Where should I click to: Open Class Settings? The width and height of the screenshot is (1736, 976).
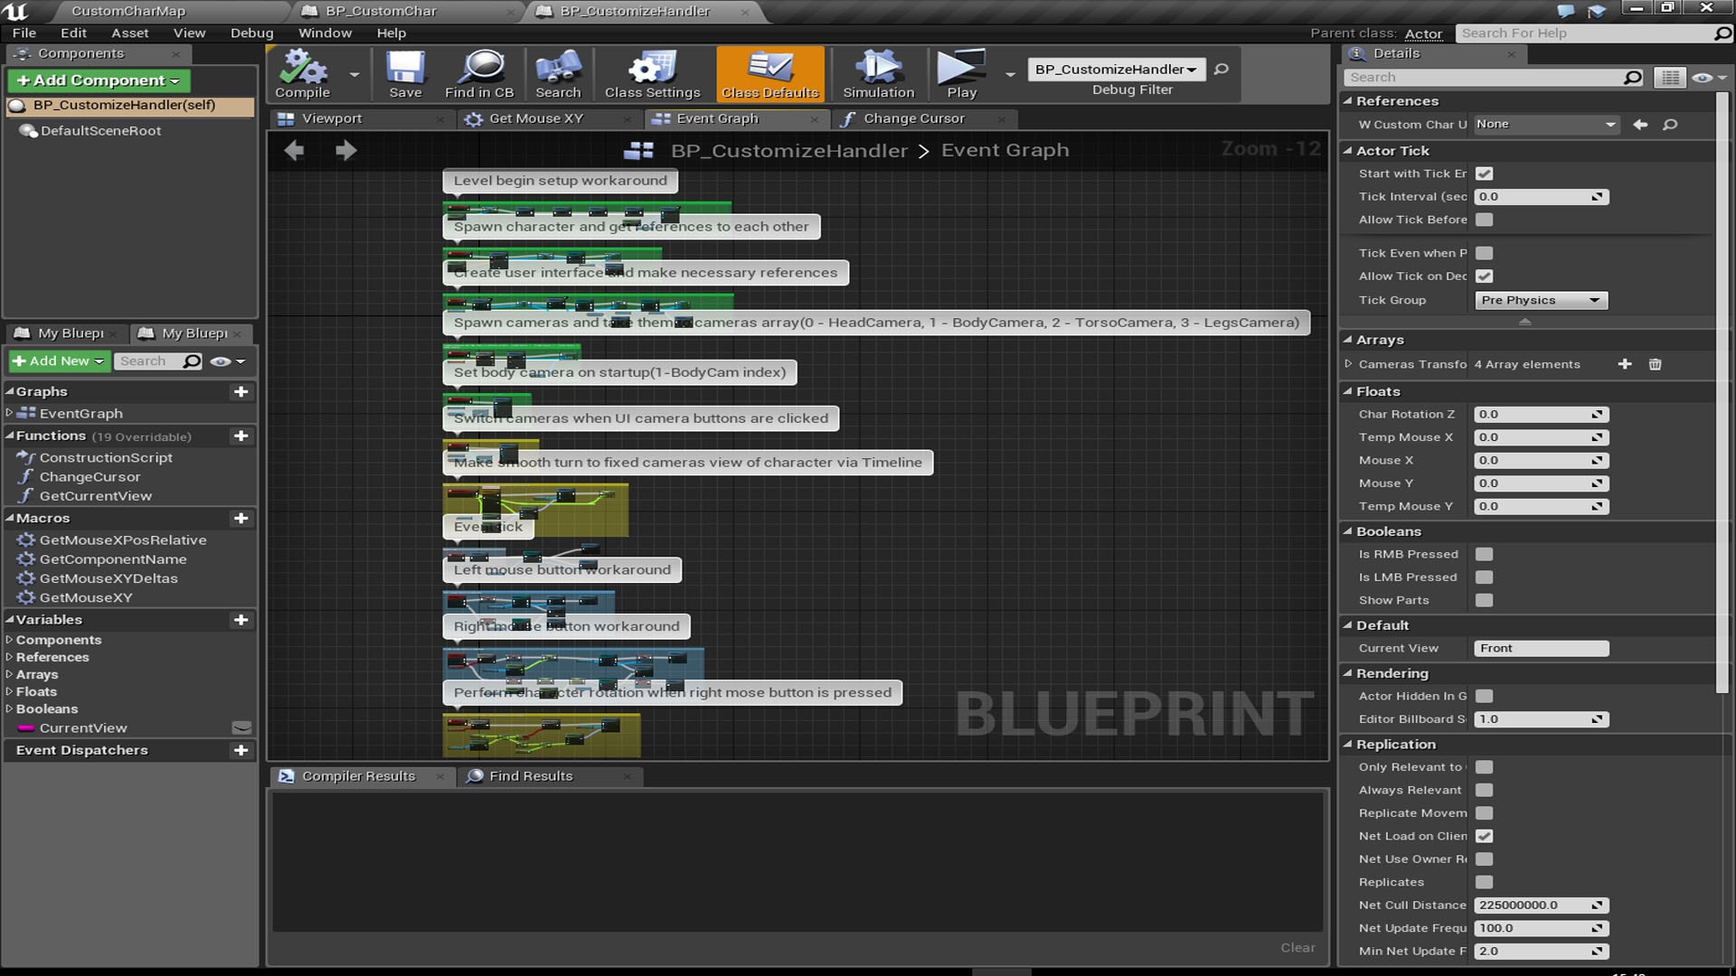click(x=650, y=74)
